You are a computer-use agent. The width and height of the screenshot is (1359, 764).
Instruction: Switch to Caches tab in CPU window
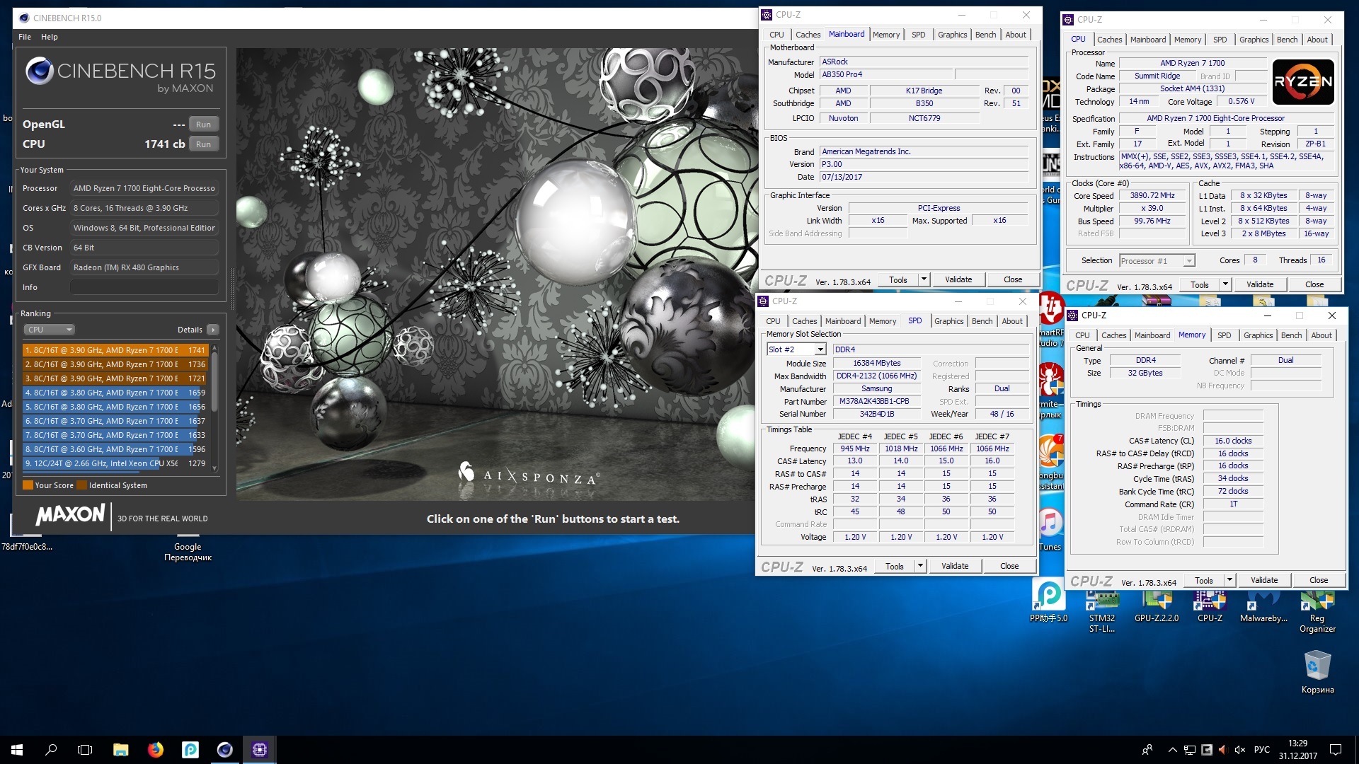tap(1109, 40)
